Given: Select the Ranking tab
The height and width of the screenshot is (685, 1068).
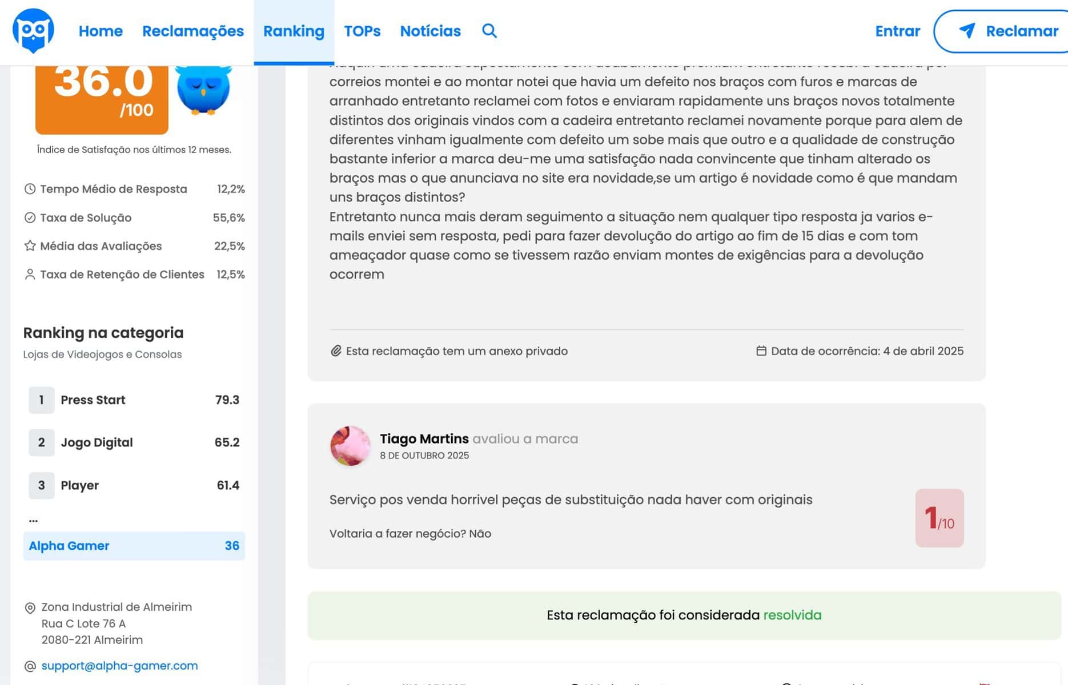Looking at the screenshot, I should pyautogui.click(x=294, y=31).
